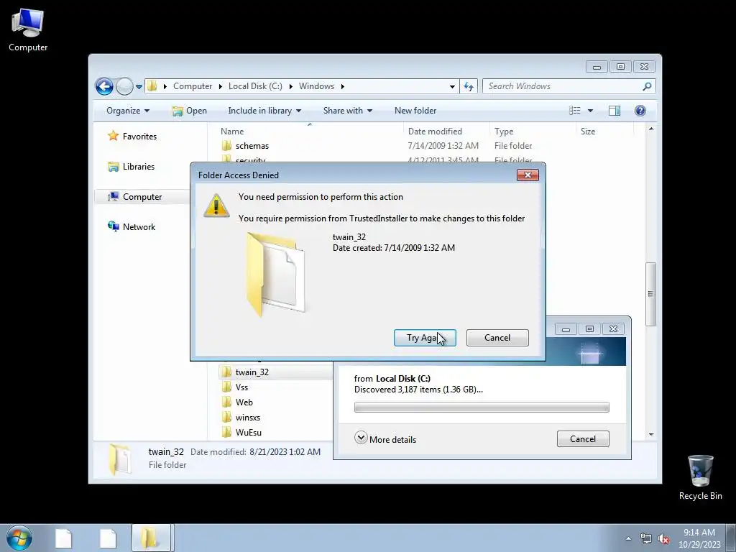Open Include in library menu
736x552 pixels.
(264, 110)
